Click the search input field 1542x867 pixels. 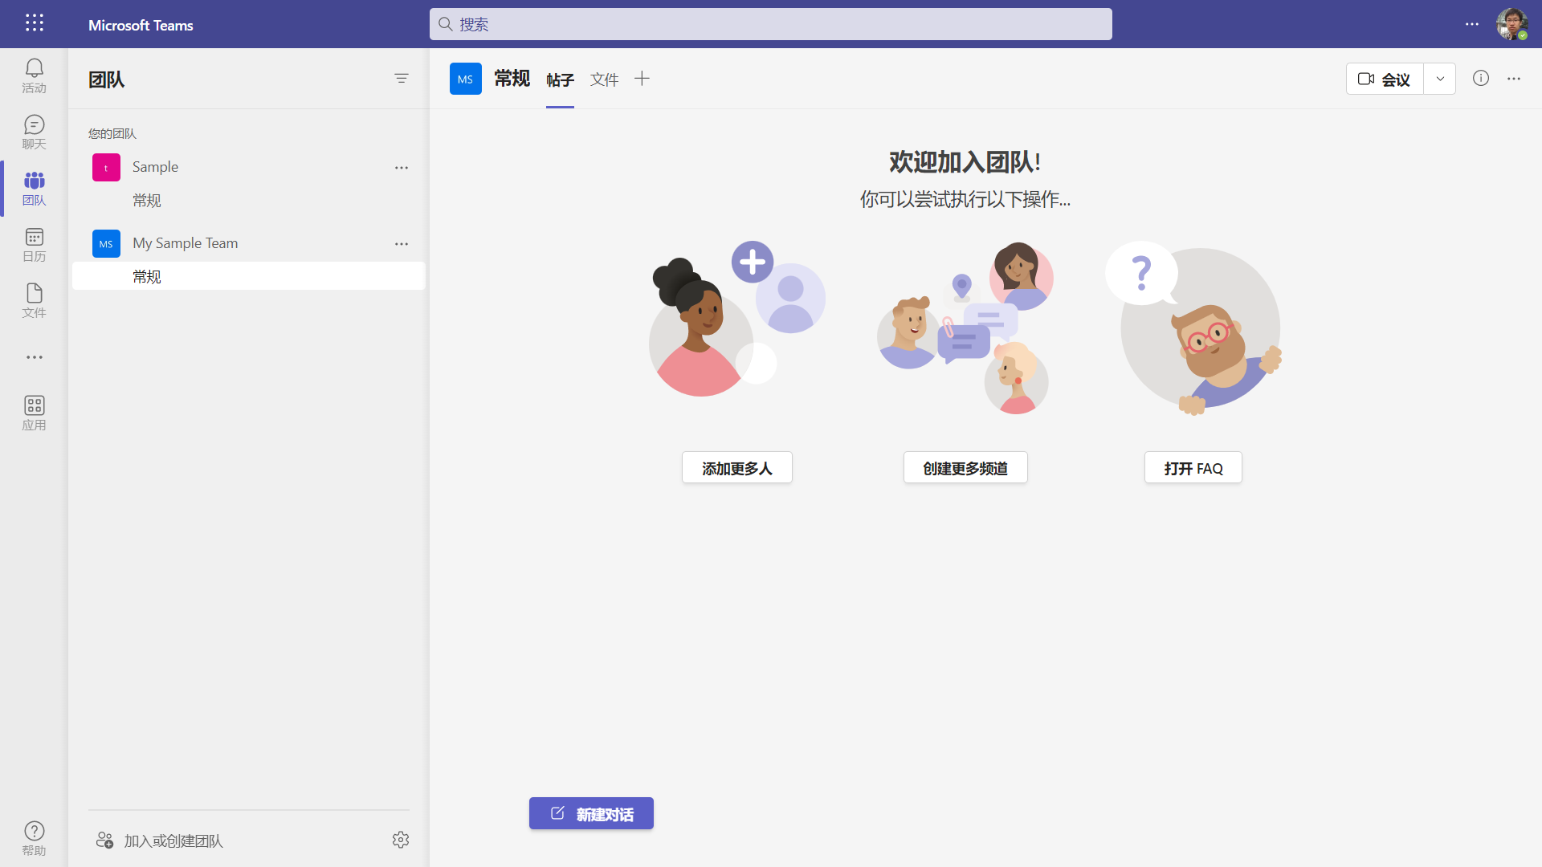coord(771,24)
